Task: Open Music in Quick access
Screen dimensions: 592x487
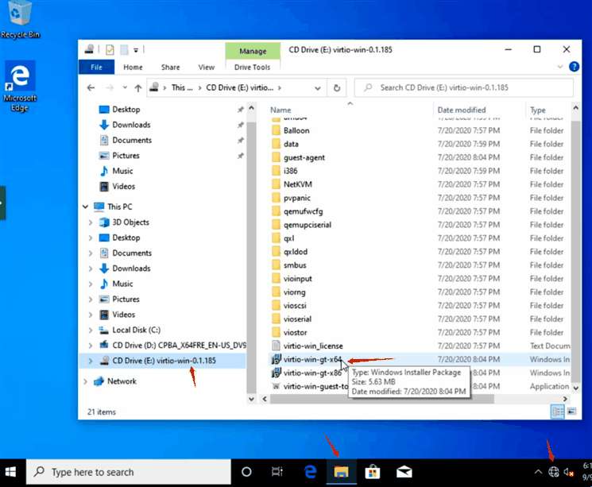Action: coord(122,171)
